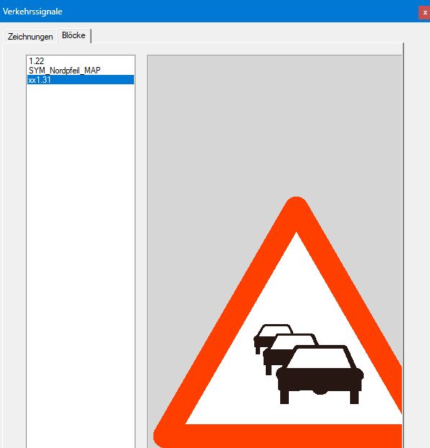Image resolution: width=430 pixels, height=448 pixels.
Task: Click the top apex of red triangle
Action: (x=296, y=205)
